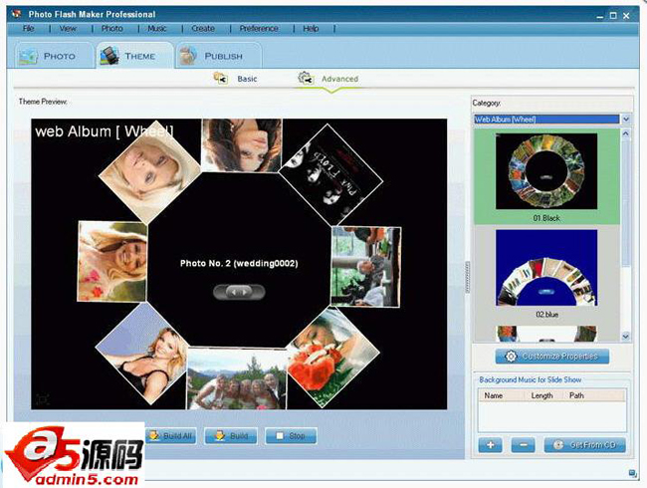Screen dimensions: 647x488
Task: Open the File menu
Action: 28,29
